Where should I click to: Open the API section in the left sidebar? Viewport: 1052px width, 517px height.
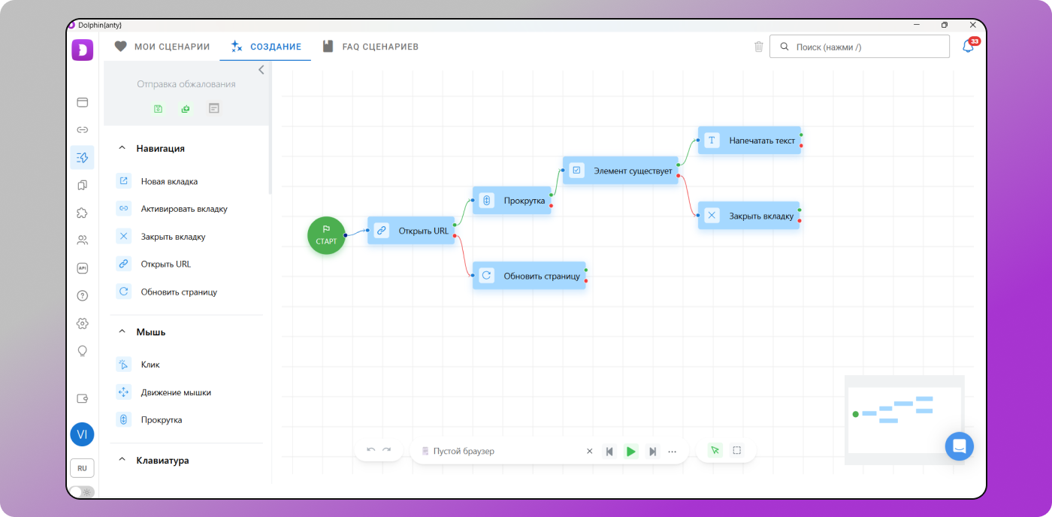tap(83, 268)
